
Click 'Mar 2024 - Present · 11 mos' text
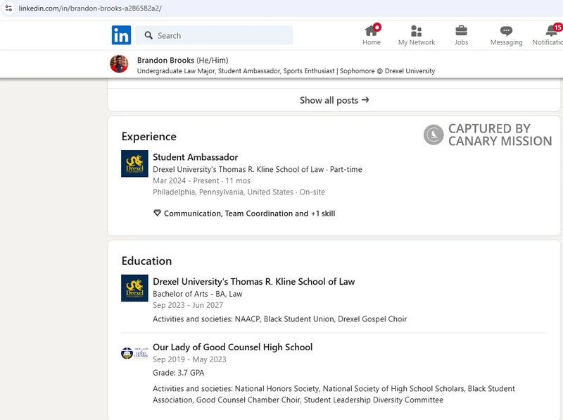point(201,180)
